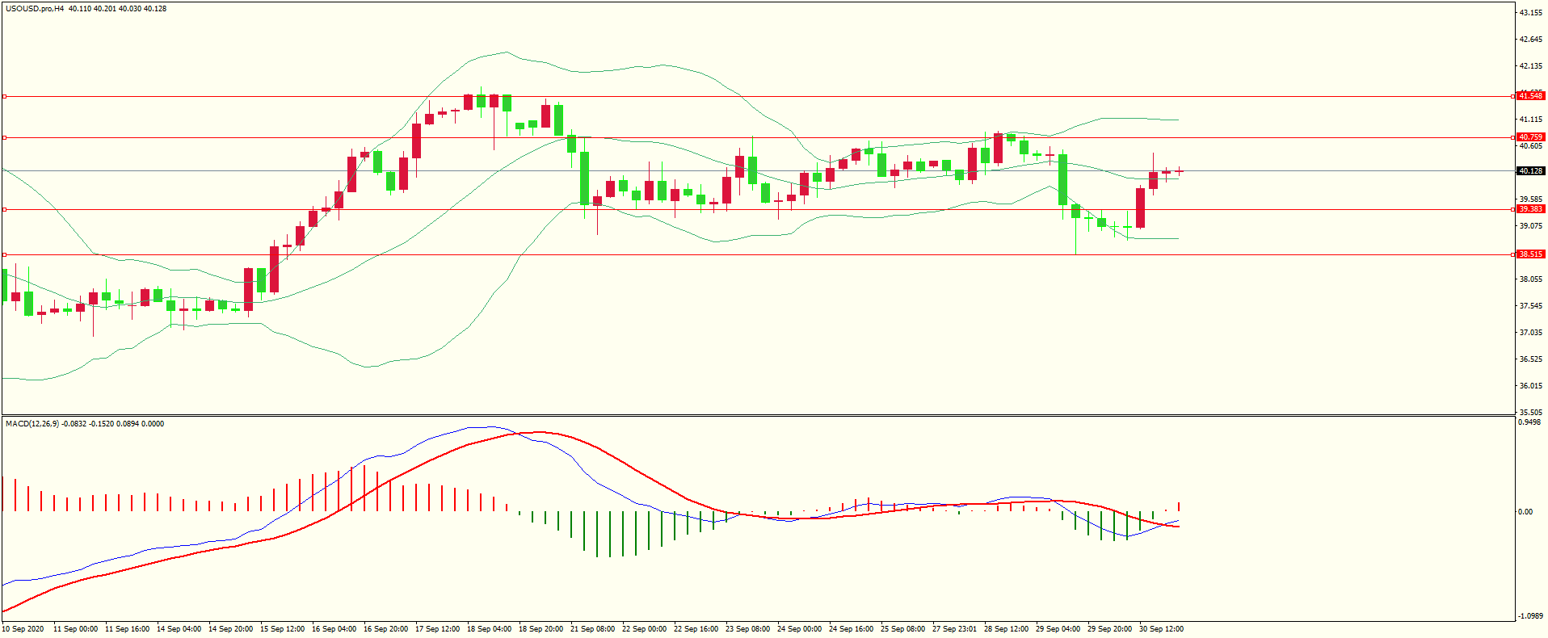Click left anchor handle of 39.383 line
1548x638 pixels.
(x=5, y=210)
